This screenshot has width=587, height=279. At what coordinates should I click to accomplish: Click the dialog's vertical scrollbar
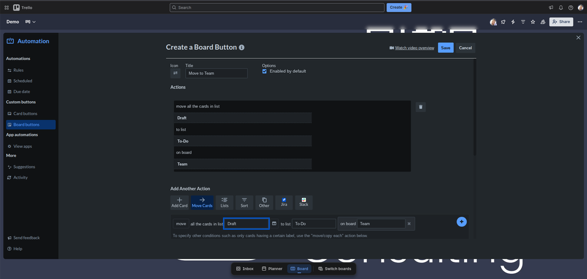click(475, 109)
